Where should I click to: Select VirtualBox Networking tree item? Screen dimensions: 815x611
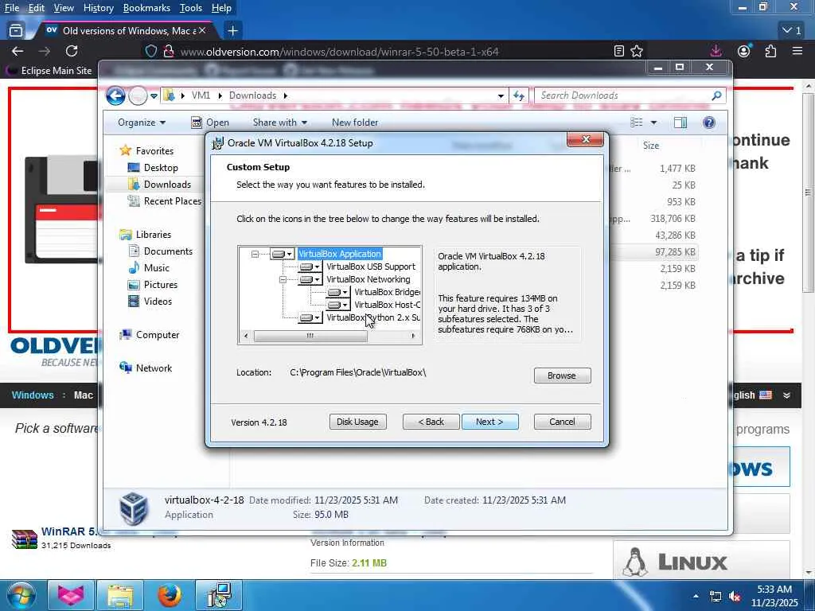[368, 279]
